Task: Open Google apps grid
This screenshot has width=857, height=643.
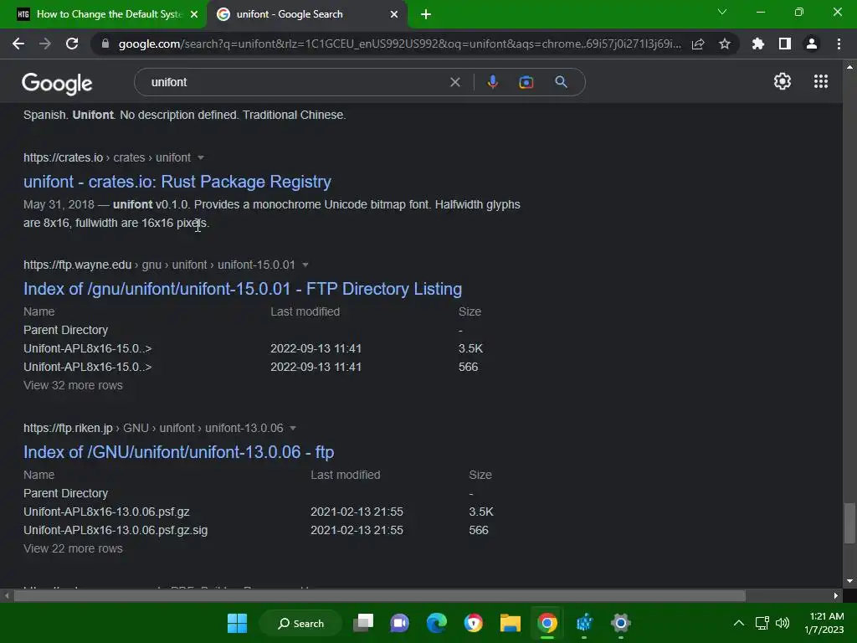Action: 821,81
